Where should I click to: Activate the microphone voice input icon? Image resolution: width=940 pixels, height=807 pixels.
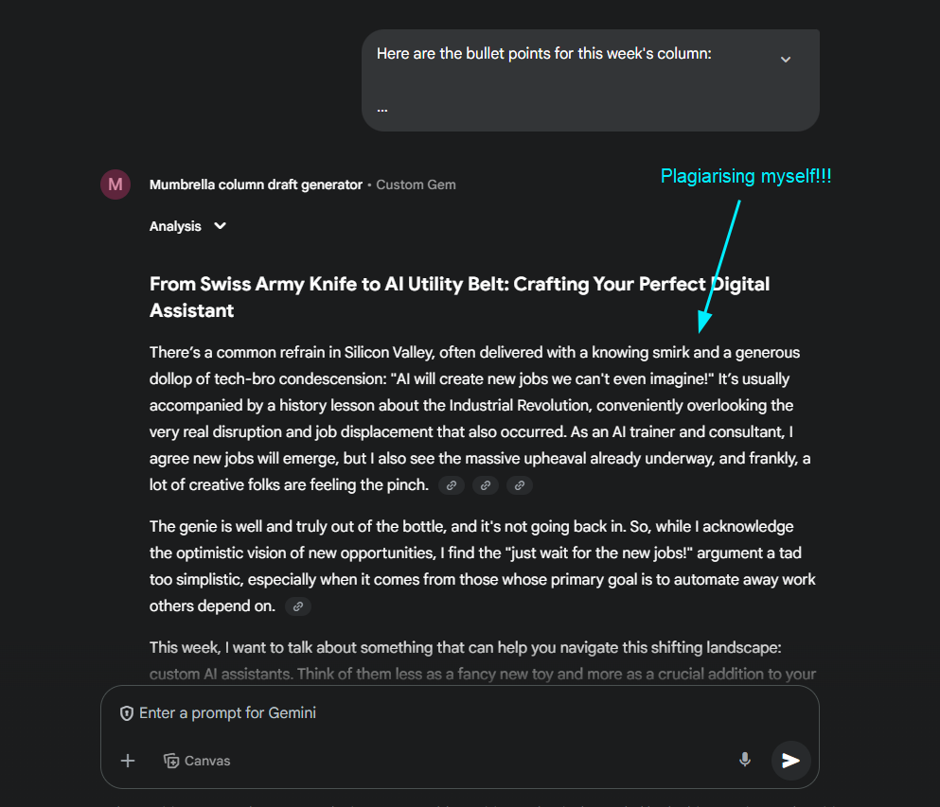pyautogui.click(x=745, y=760)
